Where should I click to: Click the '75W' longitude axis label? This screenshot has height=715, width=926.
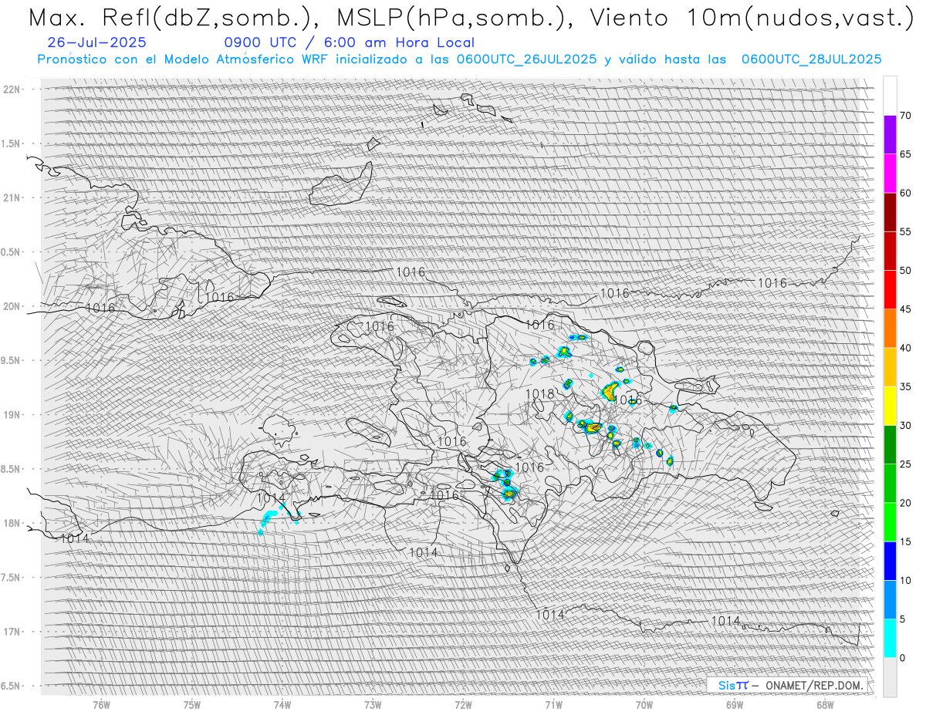point(192,704)
